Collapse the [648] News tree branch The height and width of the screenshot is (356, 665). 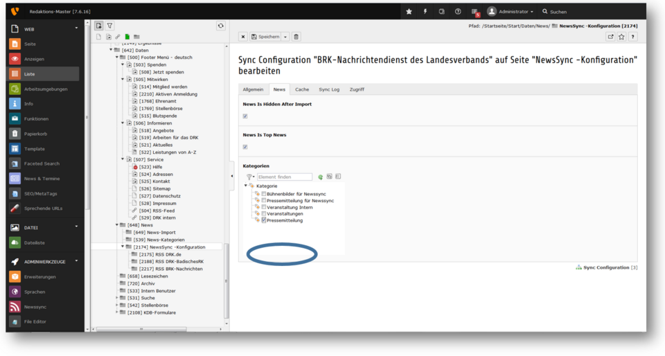[x=117, y=225]
